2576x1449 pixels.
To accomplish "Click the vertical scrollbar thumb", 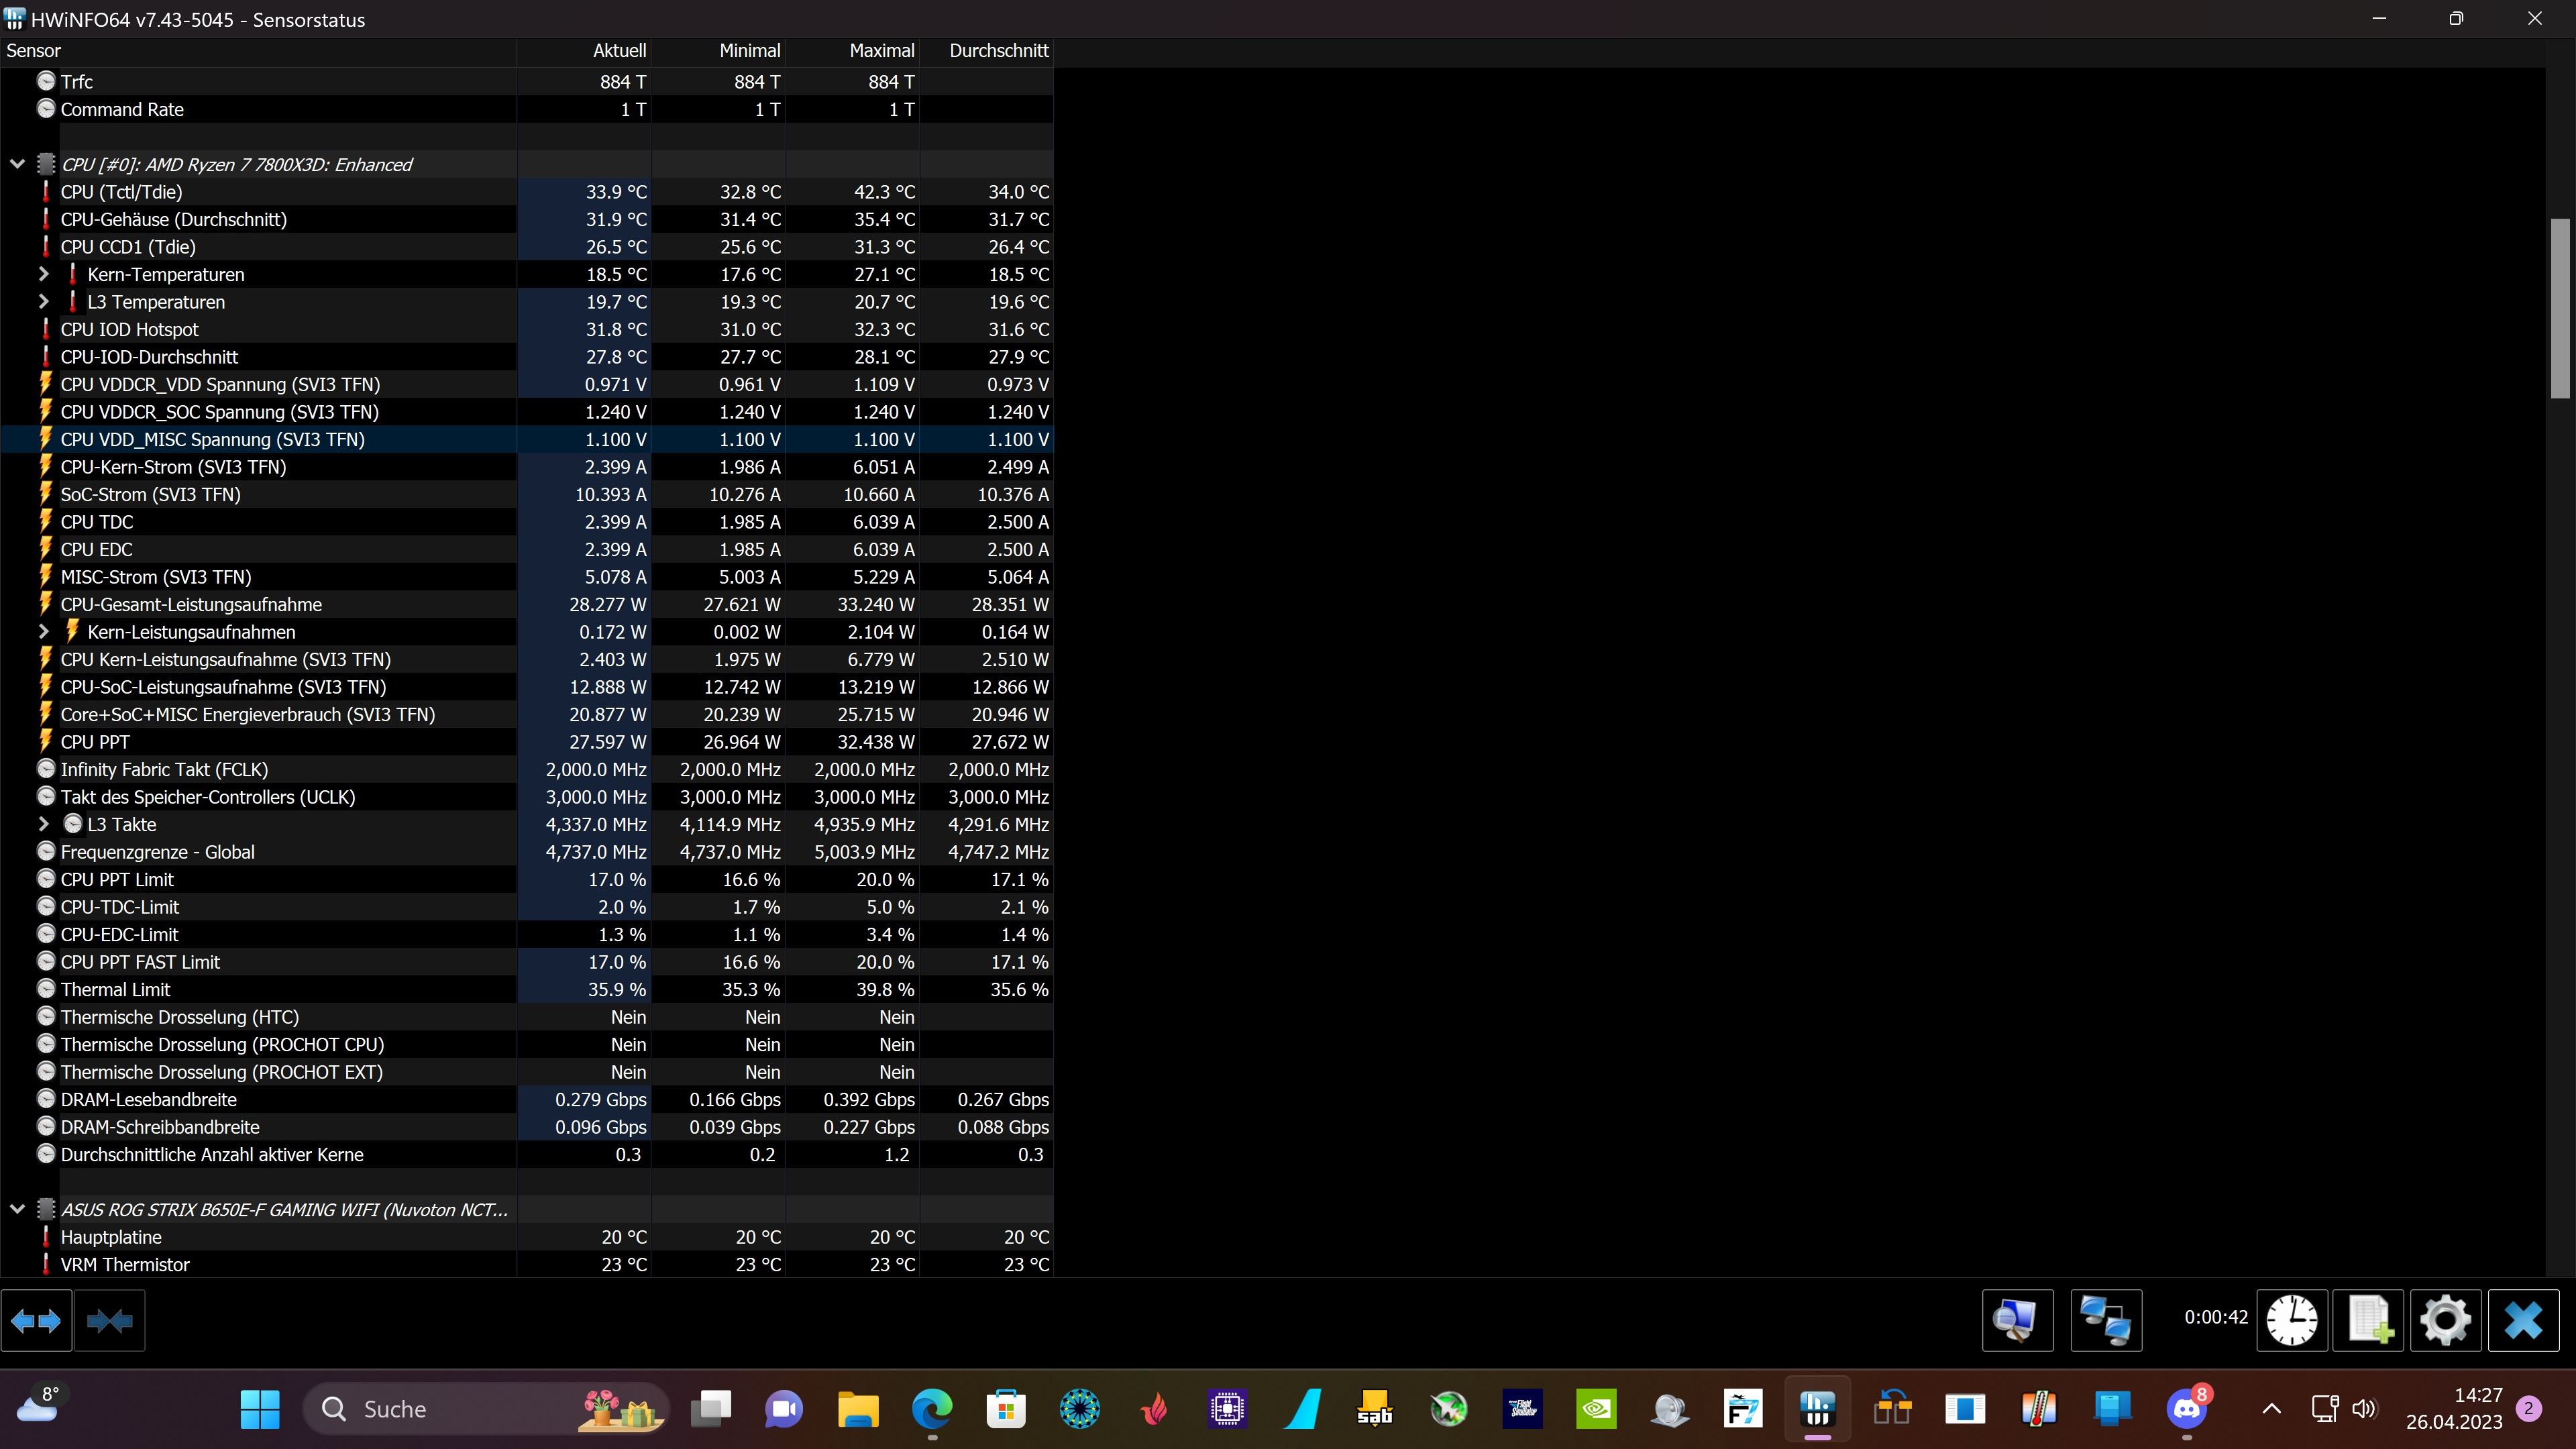I will tap(2560, 309).
